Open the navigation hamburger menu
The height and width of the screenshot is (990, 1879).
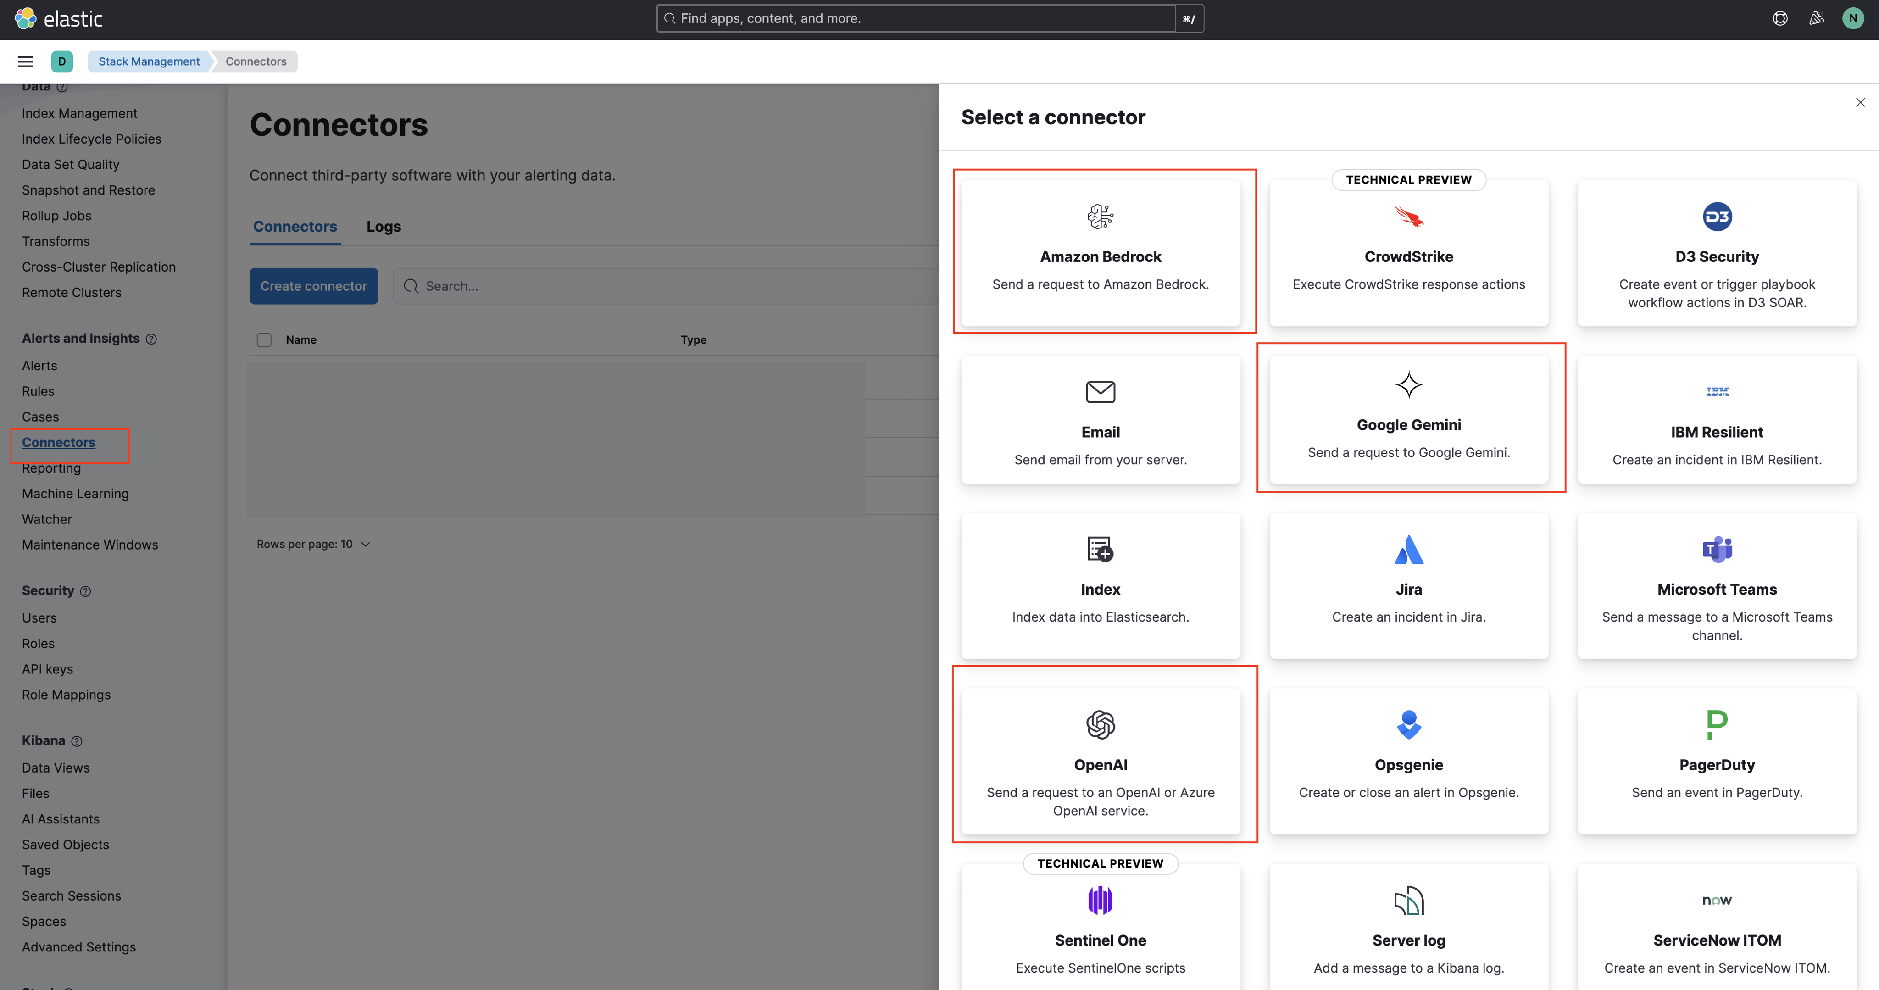coord(26,61)
